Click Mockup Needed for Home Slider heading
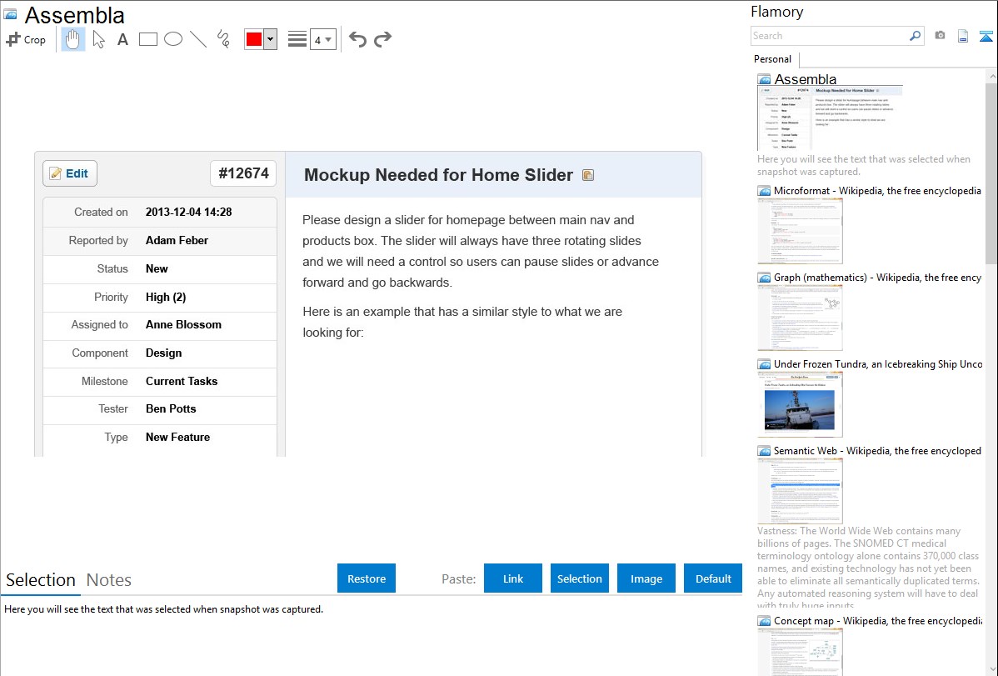998x676 pixels. (x=438, y=174)
